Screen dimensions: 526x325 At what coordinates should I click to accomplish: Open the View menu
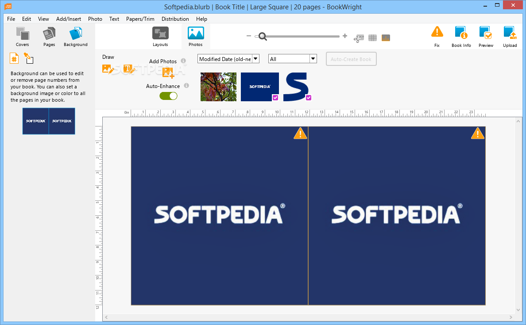pos(43,19)
